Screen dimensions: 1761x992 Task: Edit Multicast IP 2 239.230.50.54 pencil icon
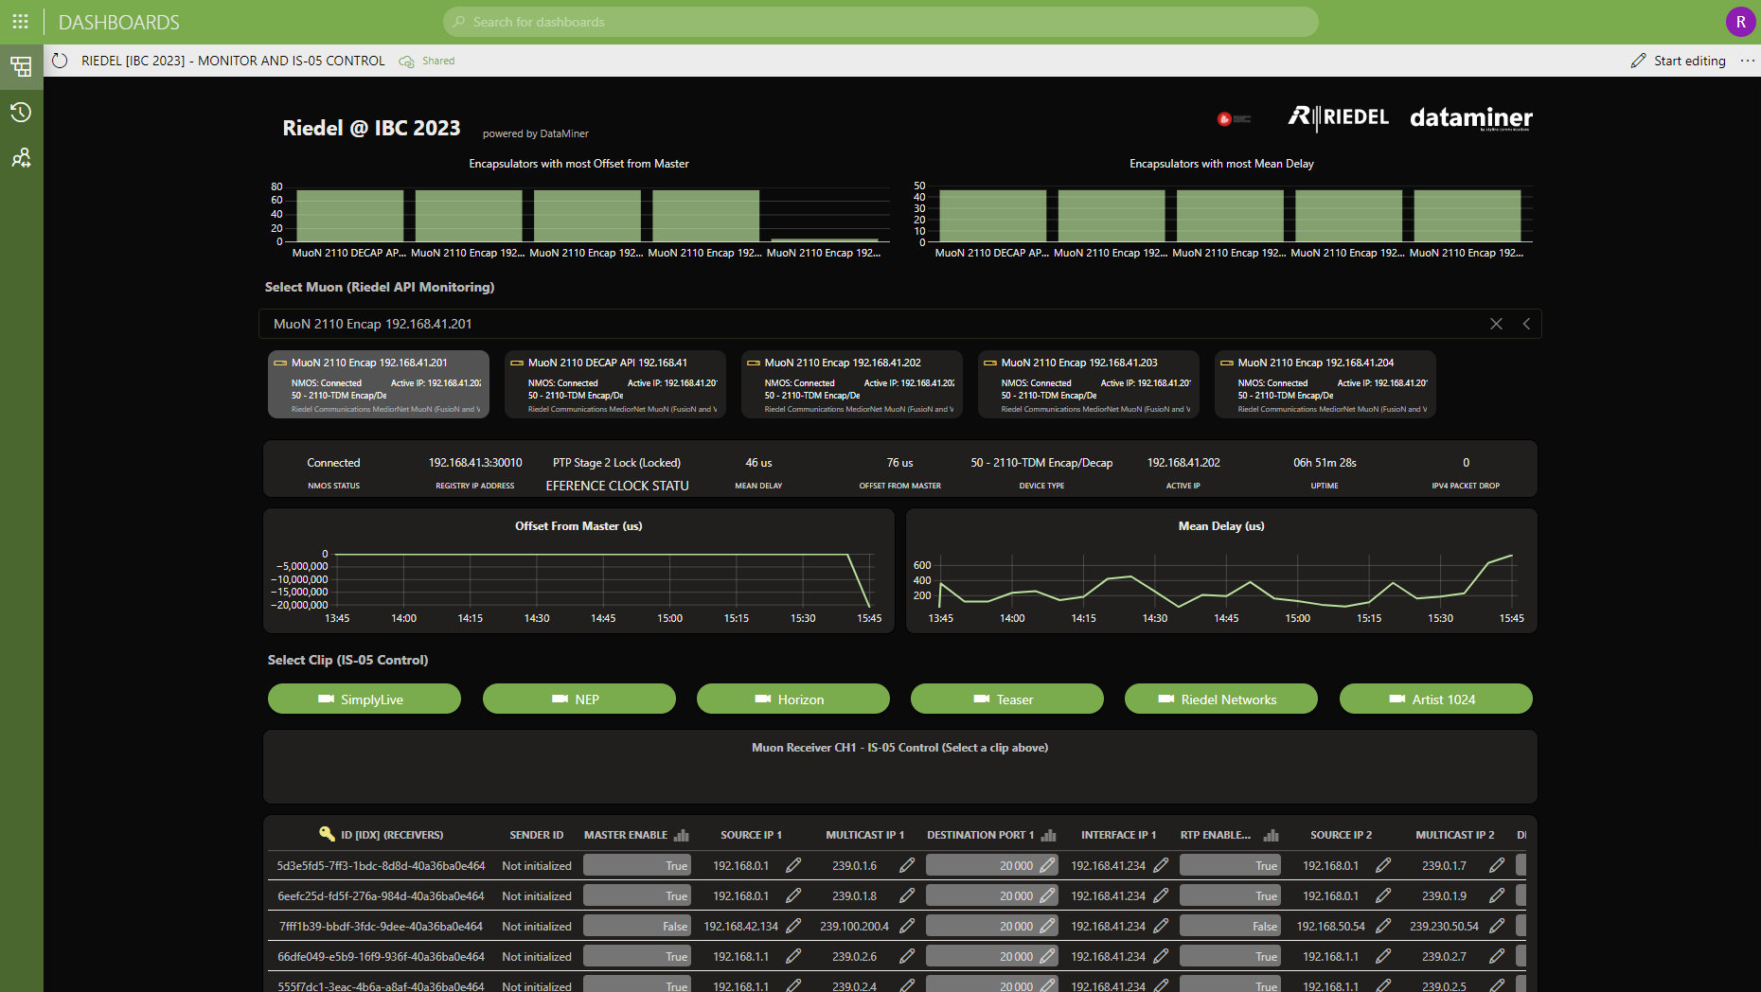tap(1497, 926)
